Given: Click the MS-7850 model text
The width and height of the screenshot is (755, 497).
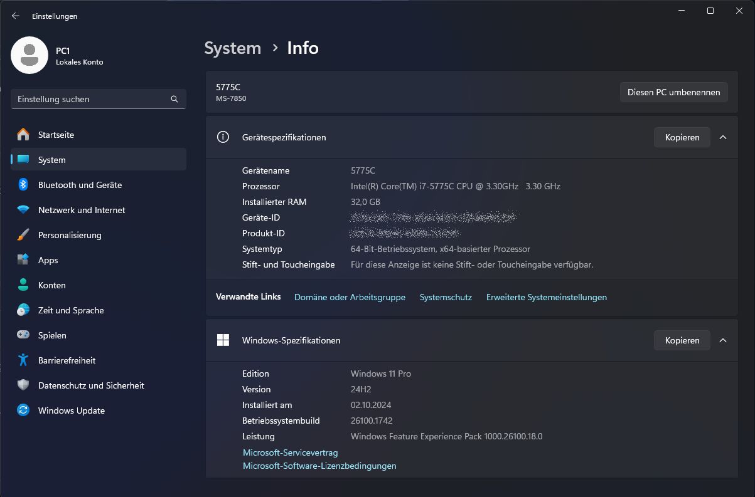Looking at the screenshot, I should pos(231,98).
